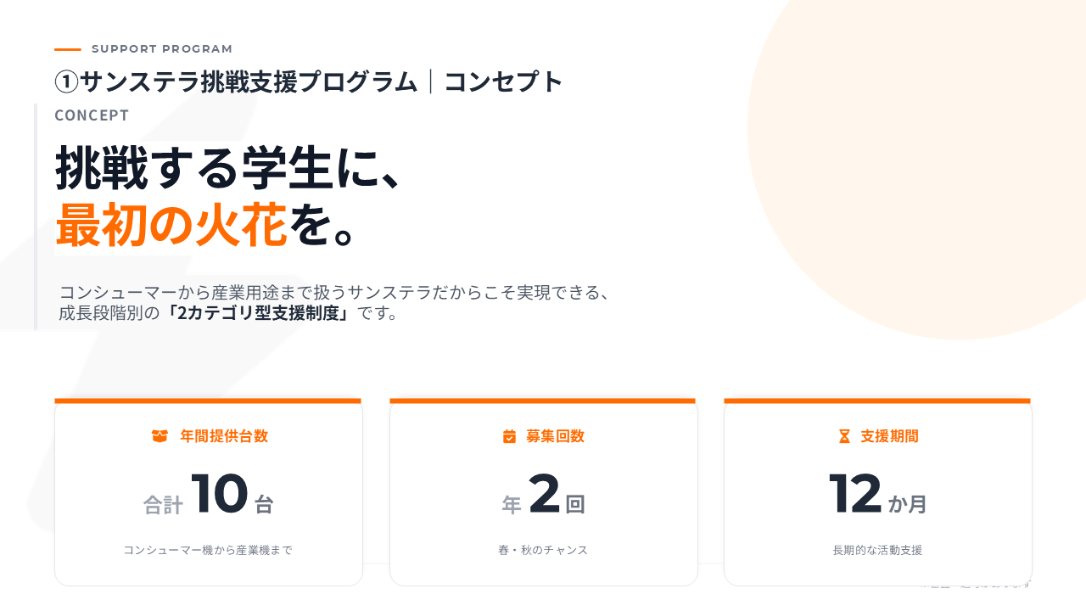Select the orange dash before SUPPORT PROGRAM
Screen dimensions: 1086x611
pyautogui.click(x=68, y=49)
